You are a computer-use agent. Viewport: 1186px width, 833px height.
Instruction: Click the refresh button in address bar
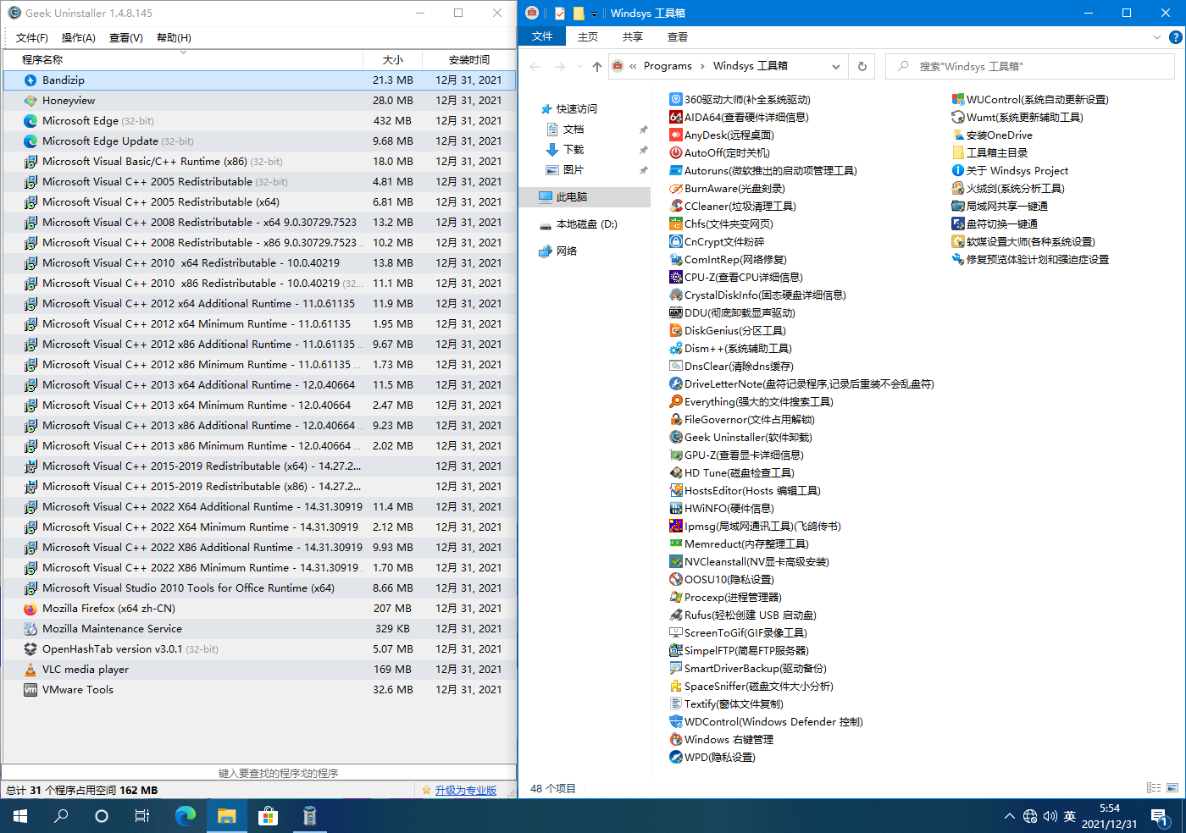(x=862, y=66)
